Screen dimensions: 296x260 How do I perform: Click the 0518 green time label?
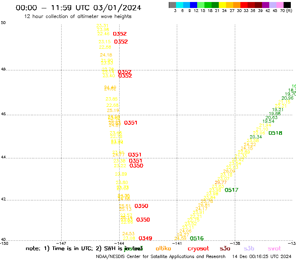(x=275, y=133)
